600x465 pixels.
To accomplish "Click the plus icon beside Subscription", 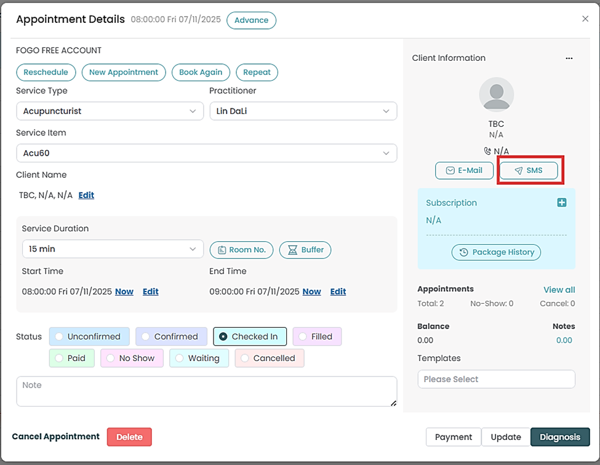I will [x=561, y=202].
